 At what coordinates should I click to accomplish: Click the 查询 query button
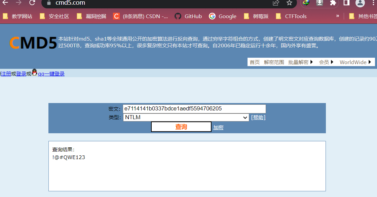coord(181,127)
